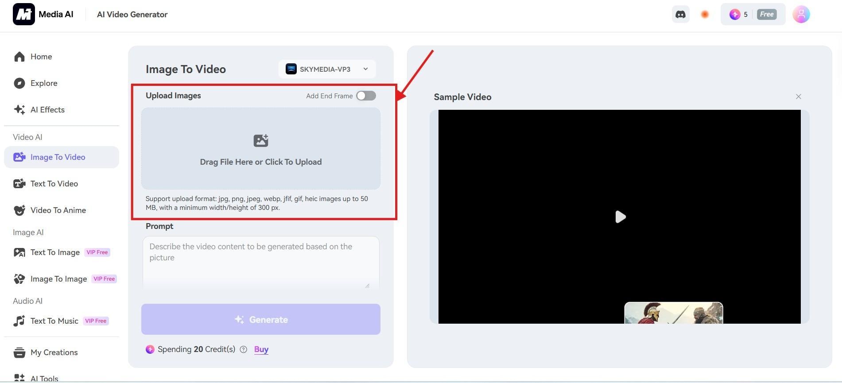Select Text To Video in sidebar
This screenshot has height=383, width=842.
(x=62, y=184)
